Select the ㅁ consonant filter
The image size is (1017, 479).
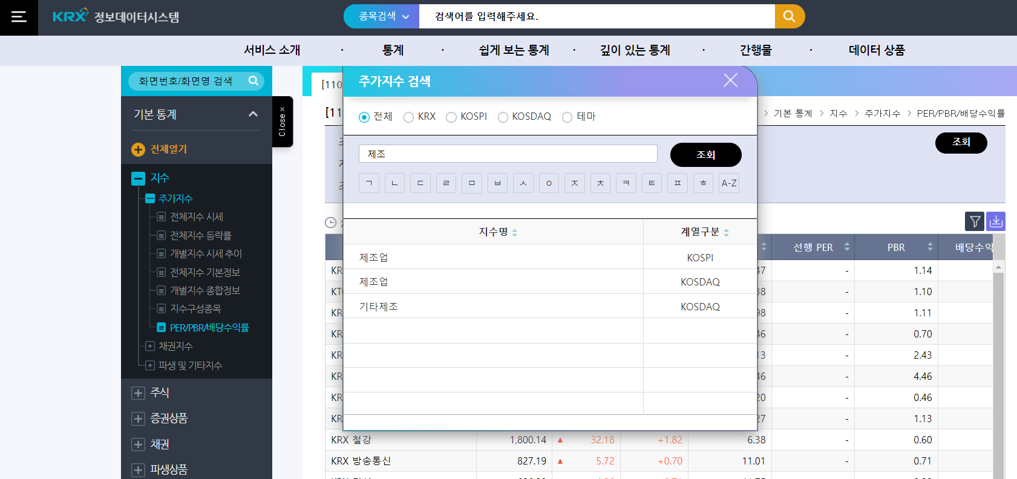click(472, 183)
